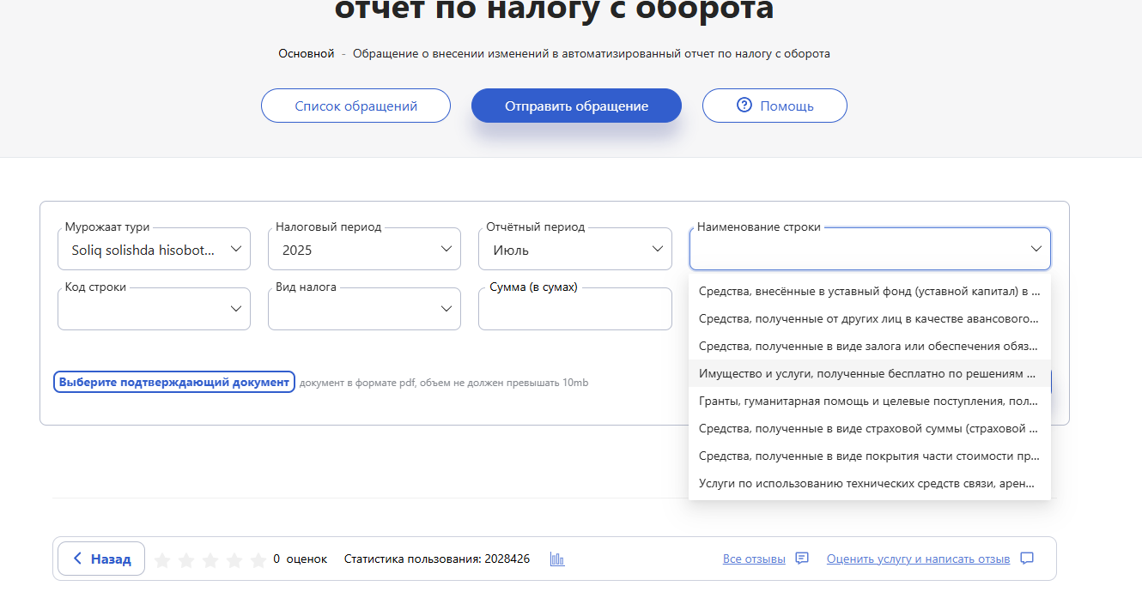Expand the Налоговый период dropdown
The image size is (1142, 592).
point(364,250)
